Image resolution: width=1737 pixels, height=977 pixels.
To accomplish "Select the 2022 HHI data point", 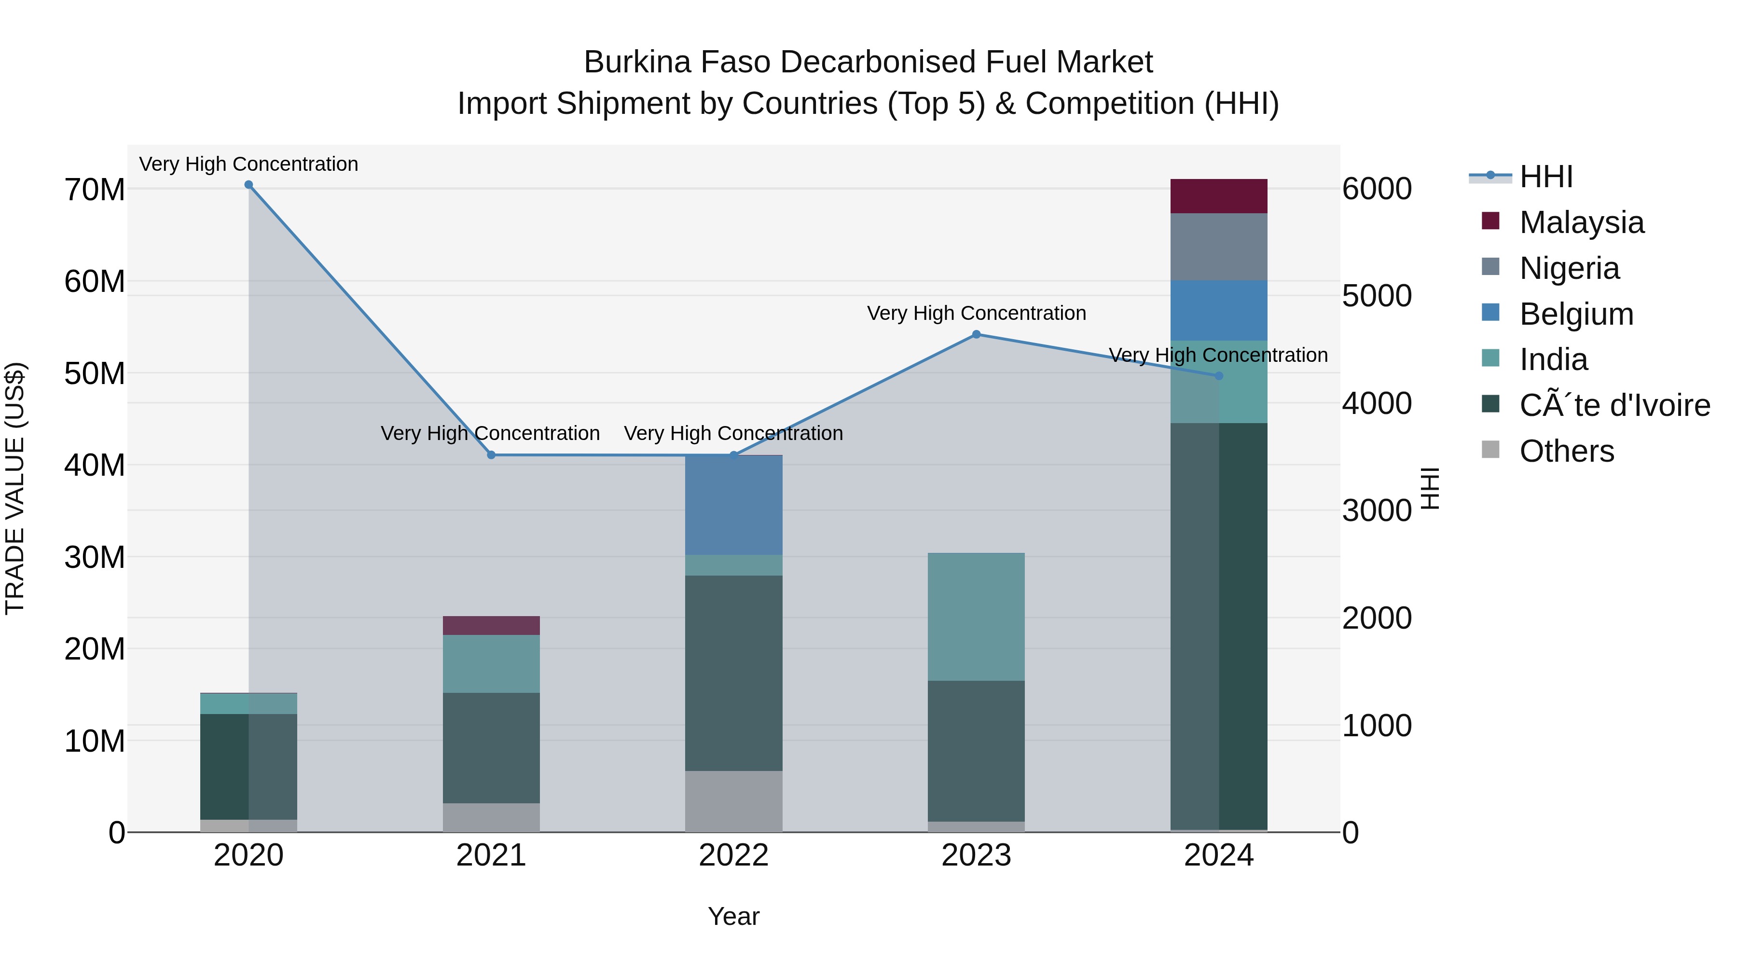I will (x=733, y=455).
